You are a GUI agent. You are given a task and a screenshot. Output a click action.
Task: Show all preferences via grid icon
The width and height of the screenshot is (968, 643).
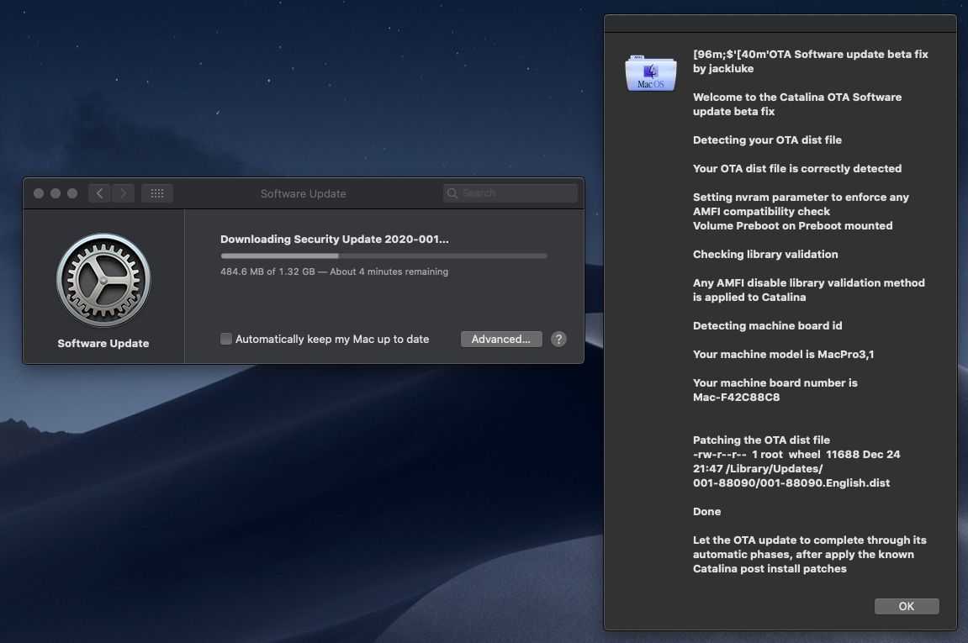click(156, 193)
